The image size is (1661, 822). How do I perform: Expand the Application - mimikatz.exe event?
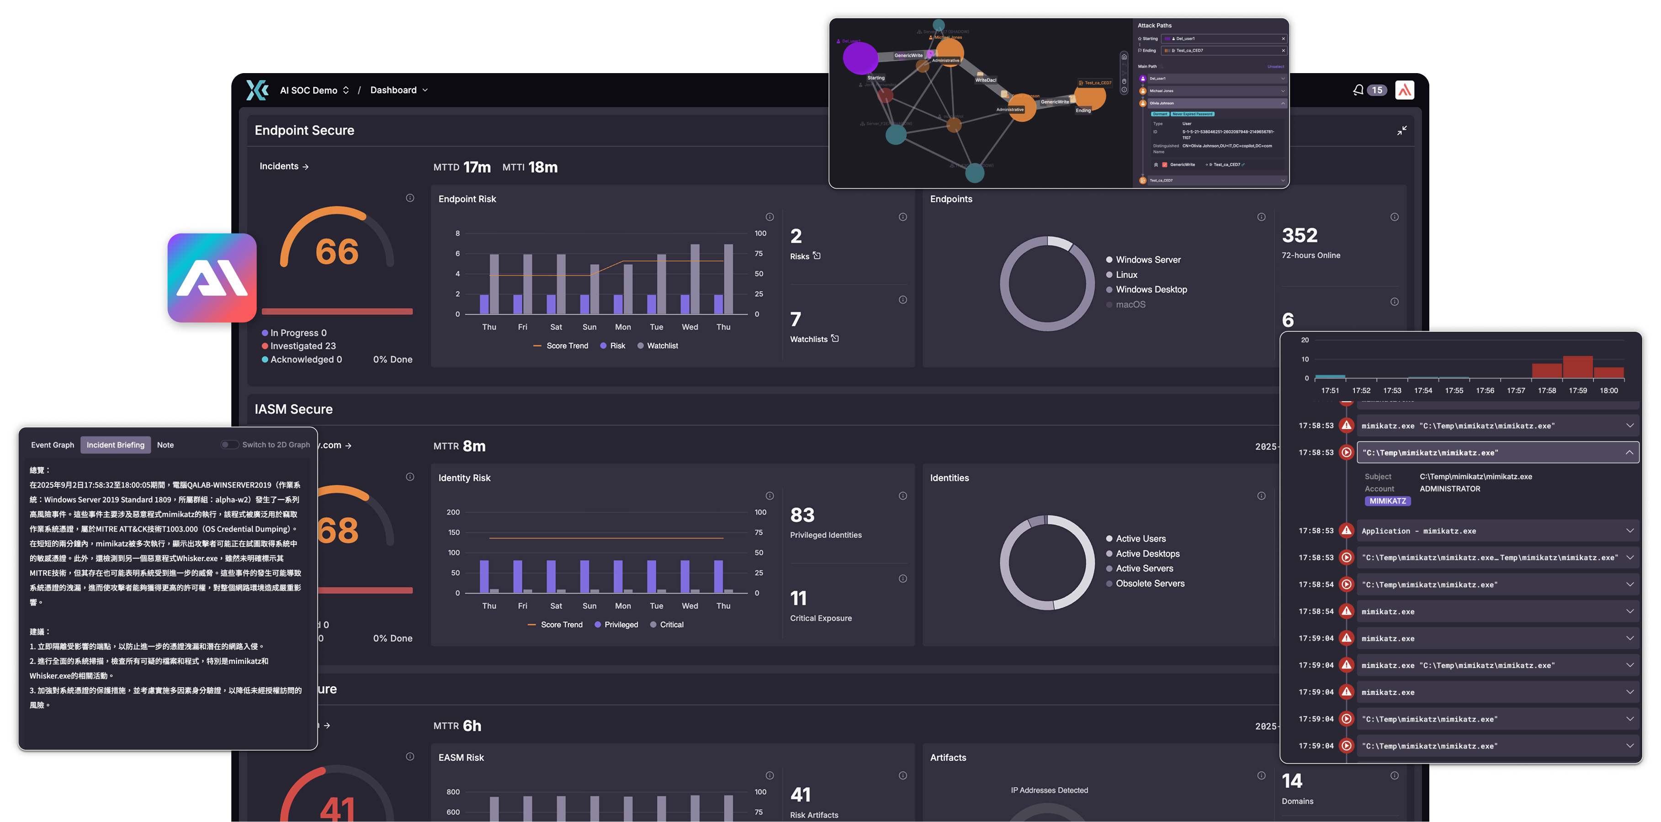1629,530
